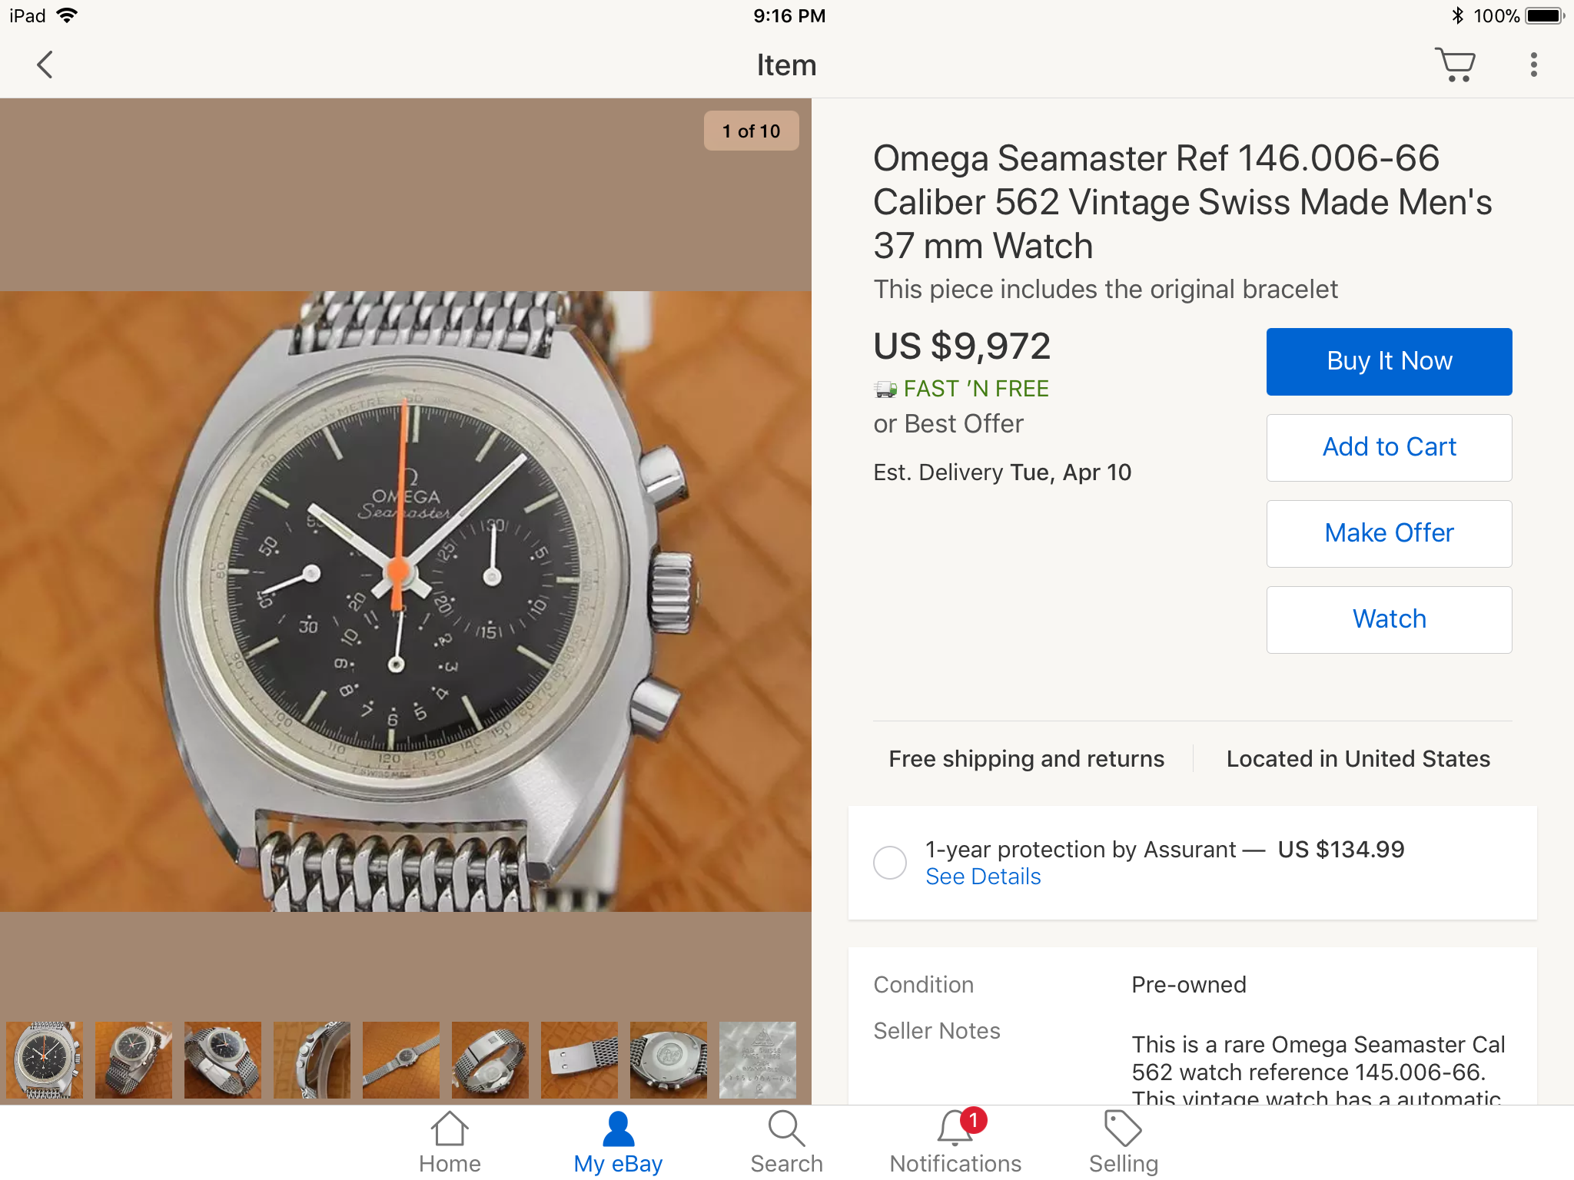Tap the back arrow icon
The width and height of the screenshot is (1574, 1180).
point(45,65)
